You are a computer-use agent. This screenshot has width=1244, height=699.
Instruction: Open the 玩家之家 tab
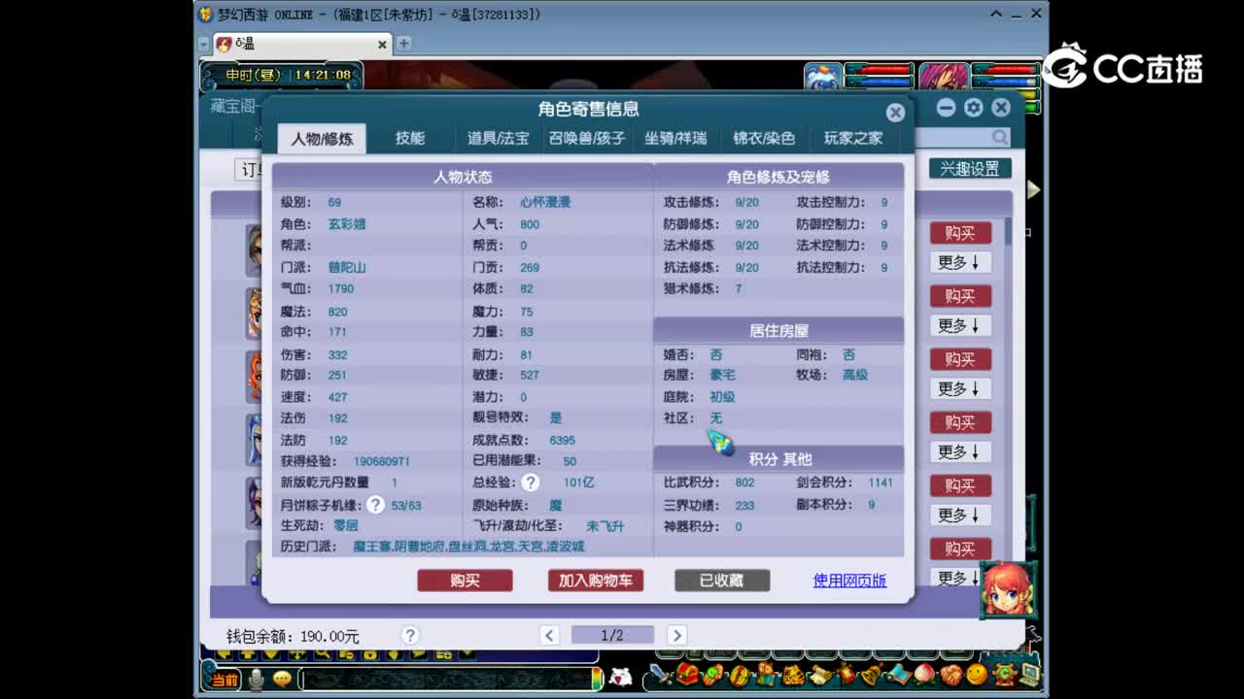click(x=853, y=138)
